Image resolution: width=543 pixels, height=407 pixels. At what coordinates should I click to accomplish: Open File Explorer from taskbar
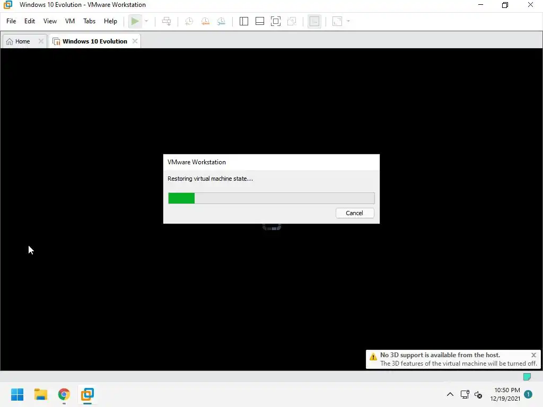coord(40,394)
